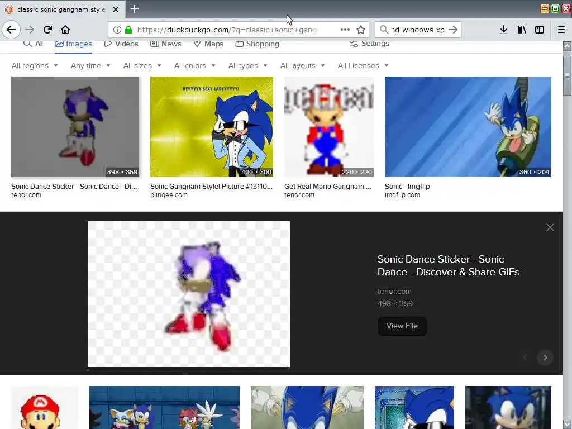
Task: Switch to the Videos tab
Action: pyautogui.click(x=121, y=44)
